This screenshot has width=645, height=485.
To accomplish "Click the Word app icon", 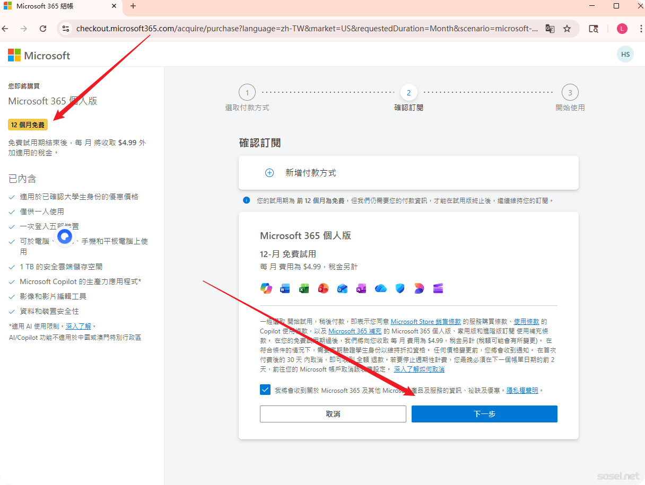I will click(x=285, y=288).
